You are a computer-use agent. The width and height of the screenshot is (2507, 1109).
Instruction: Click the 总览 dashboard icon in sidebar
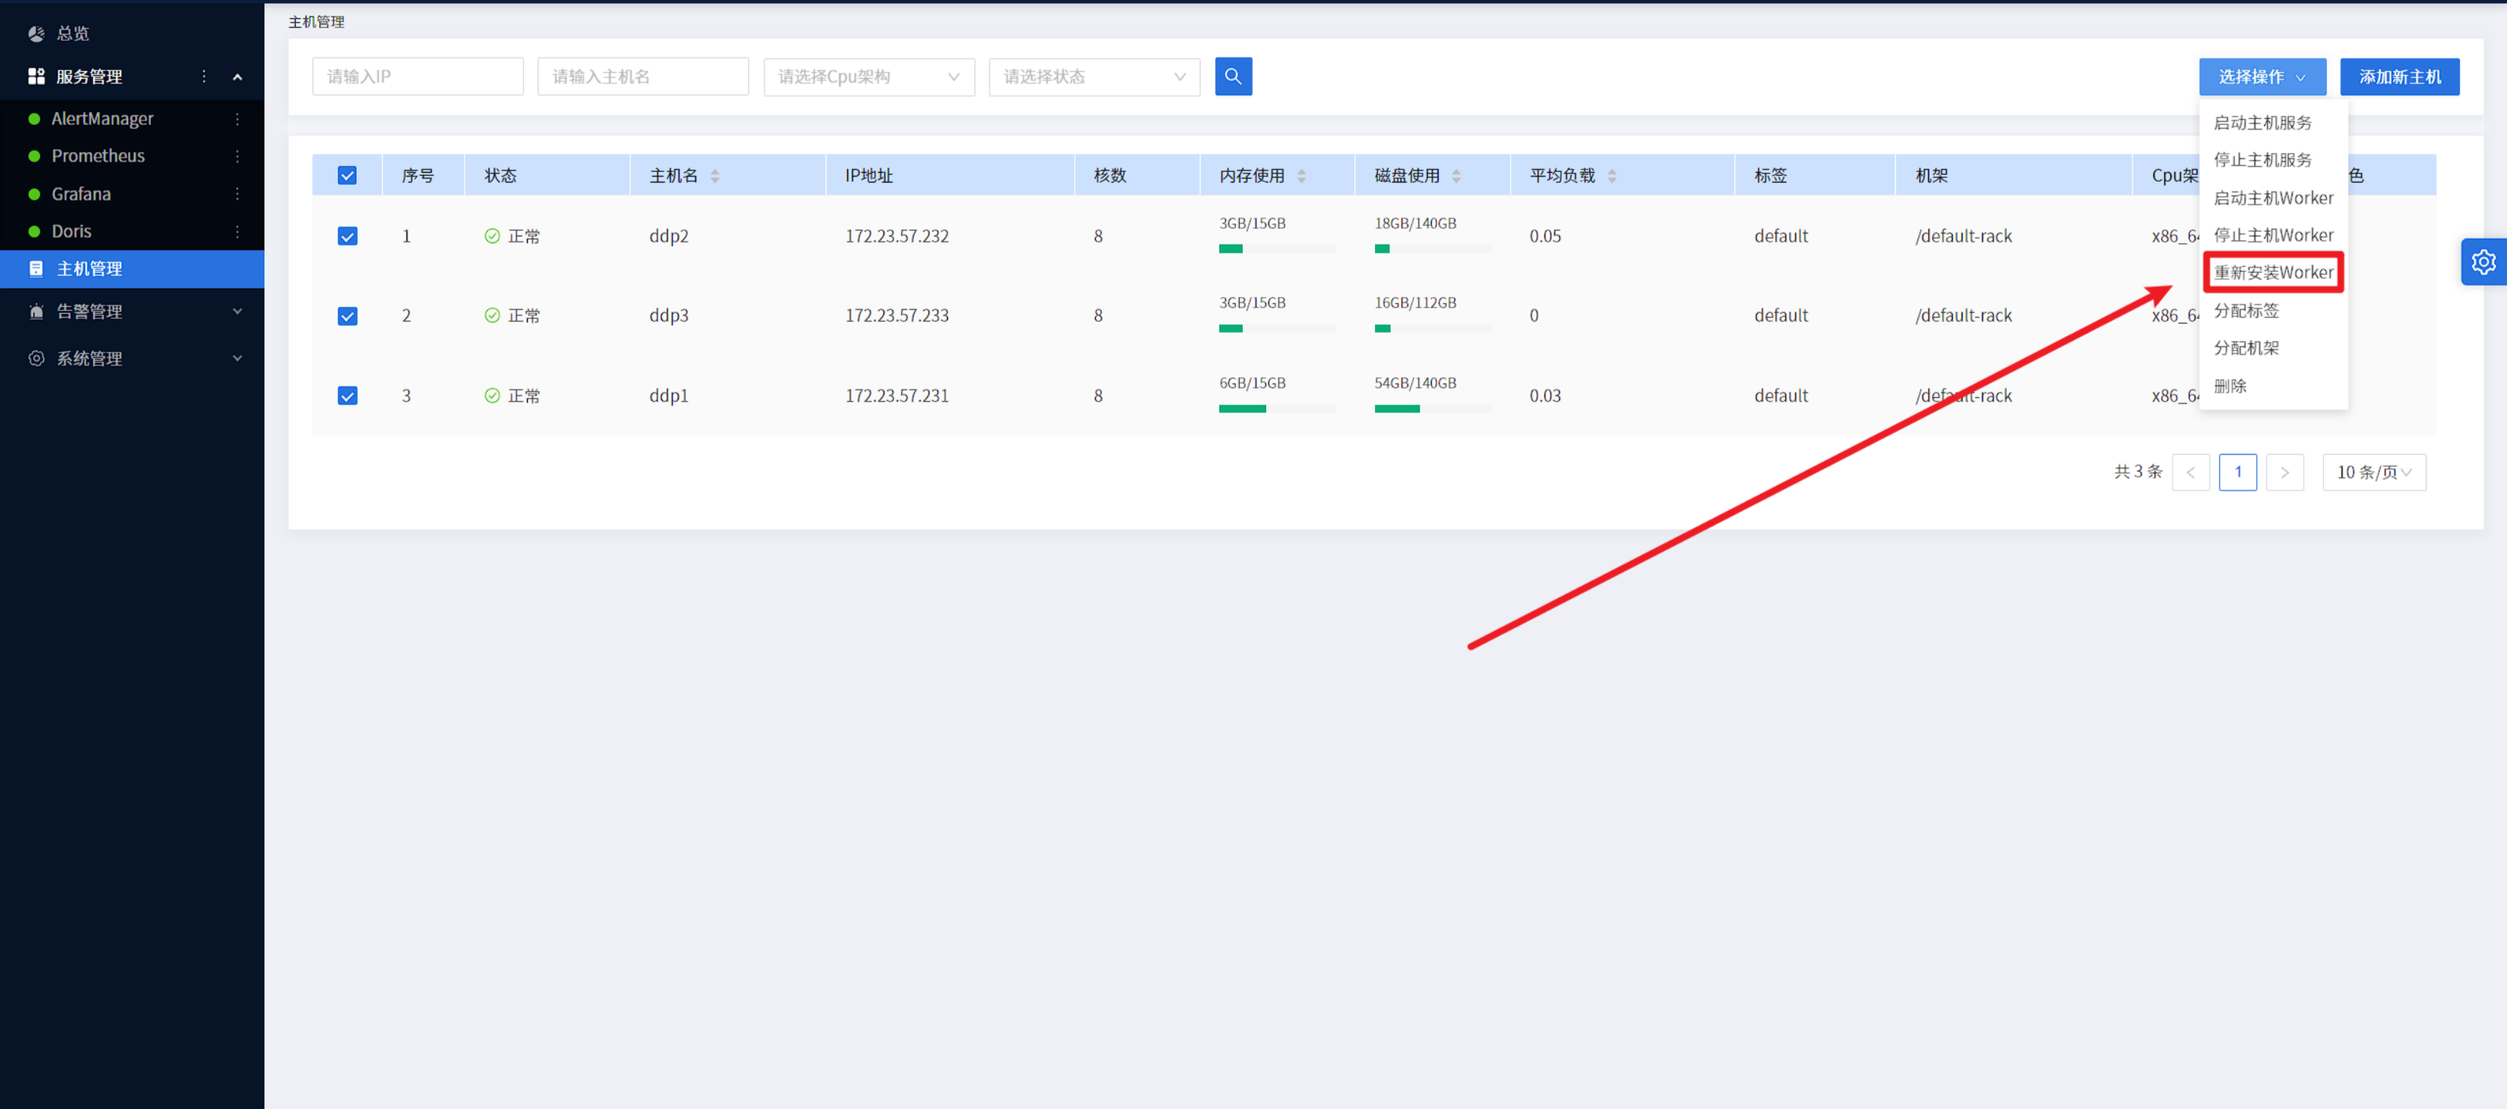[36, 33]
